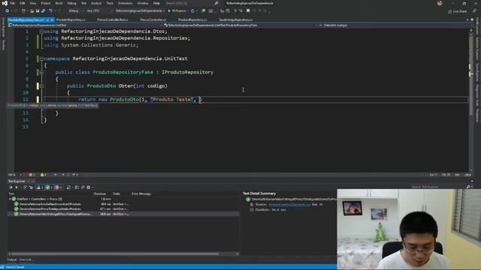Select the ProdutoRepositoryFake.cs tab
The height and width of the screenshot is (270, 481).
click(x=26, y=19)
